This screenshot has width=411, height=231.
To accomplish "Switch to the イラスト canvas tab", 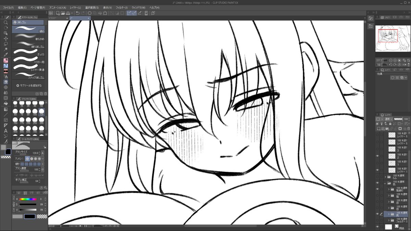I will pyautogui.click(x=58, y=18).
